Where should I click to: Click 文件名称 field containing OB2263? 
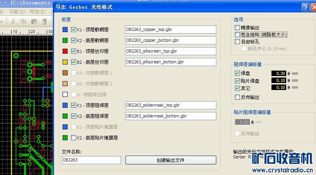pyautogui.click(x=91, y=160)
